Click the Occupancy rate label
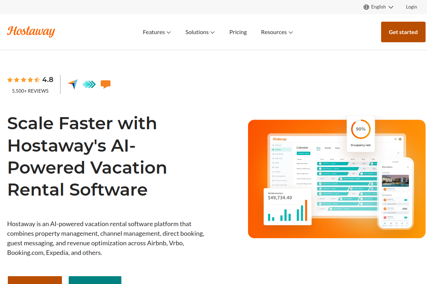The image size is (427, 284). coord(360,145)
